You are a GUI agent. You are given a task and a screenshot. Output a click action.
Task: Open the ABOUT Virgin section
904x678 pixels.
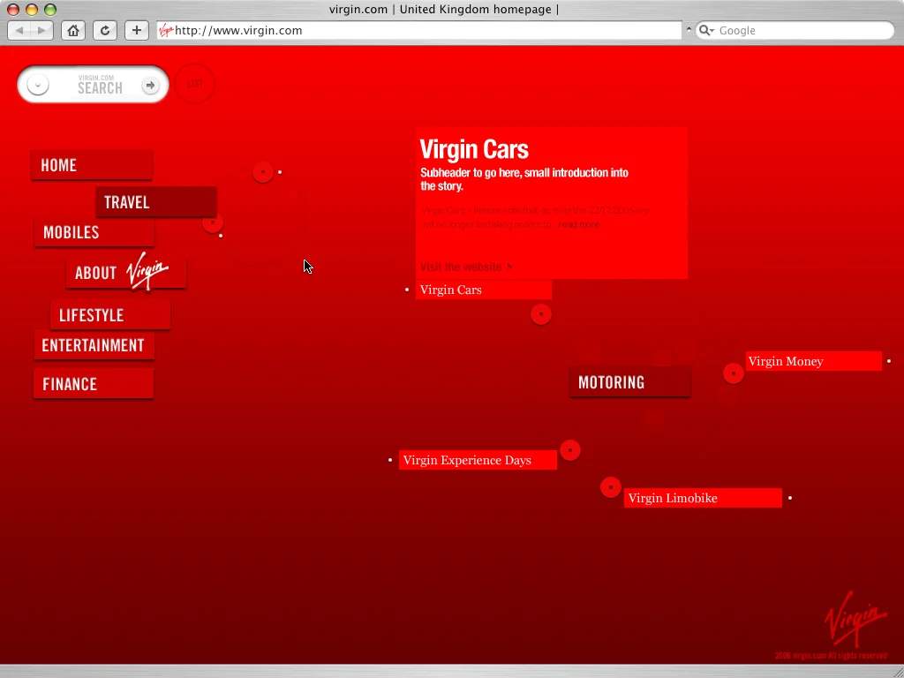[x=126, y=272]
